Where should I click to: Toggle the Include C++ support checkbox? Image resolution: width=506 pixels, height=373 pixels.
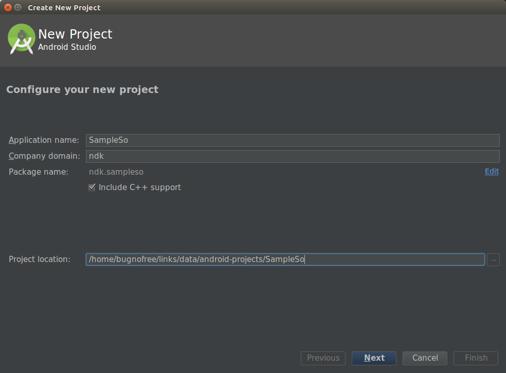[92, 188]
